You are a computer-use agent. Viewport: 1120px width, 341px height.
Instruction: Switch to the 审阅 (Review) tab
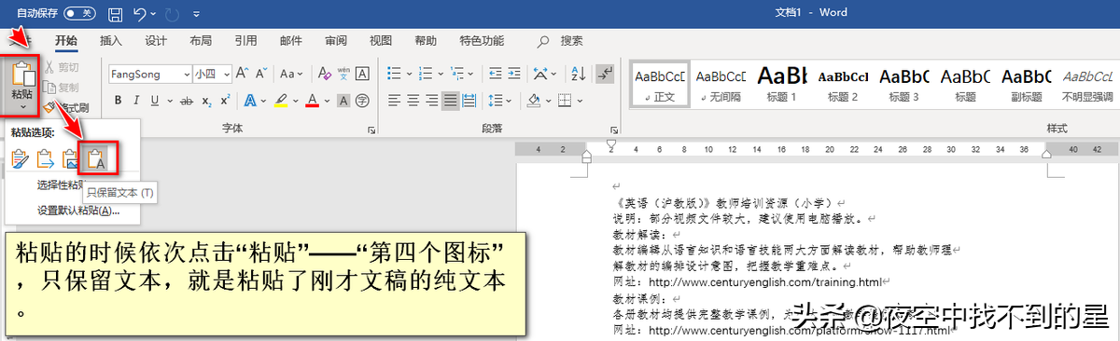[336, 41]
